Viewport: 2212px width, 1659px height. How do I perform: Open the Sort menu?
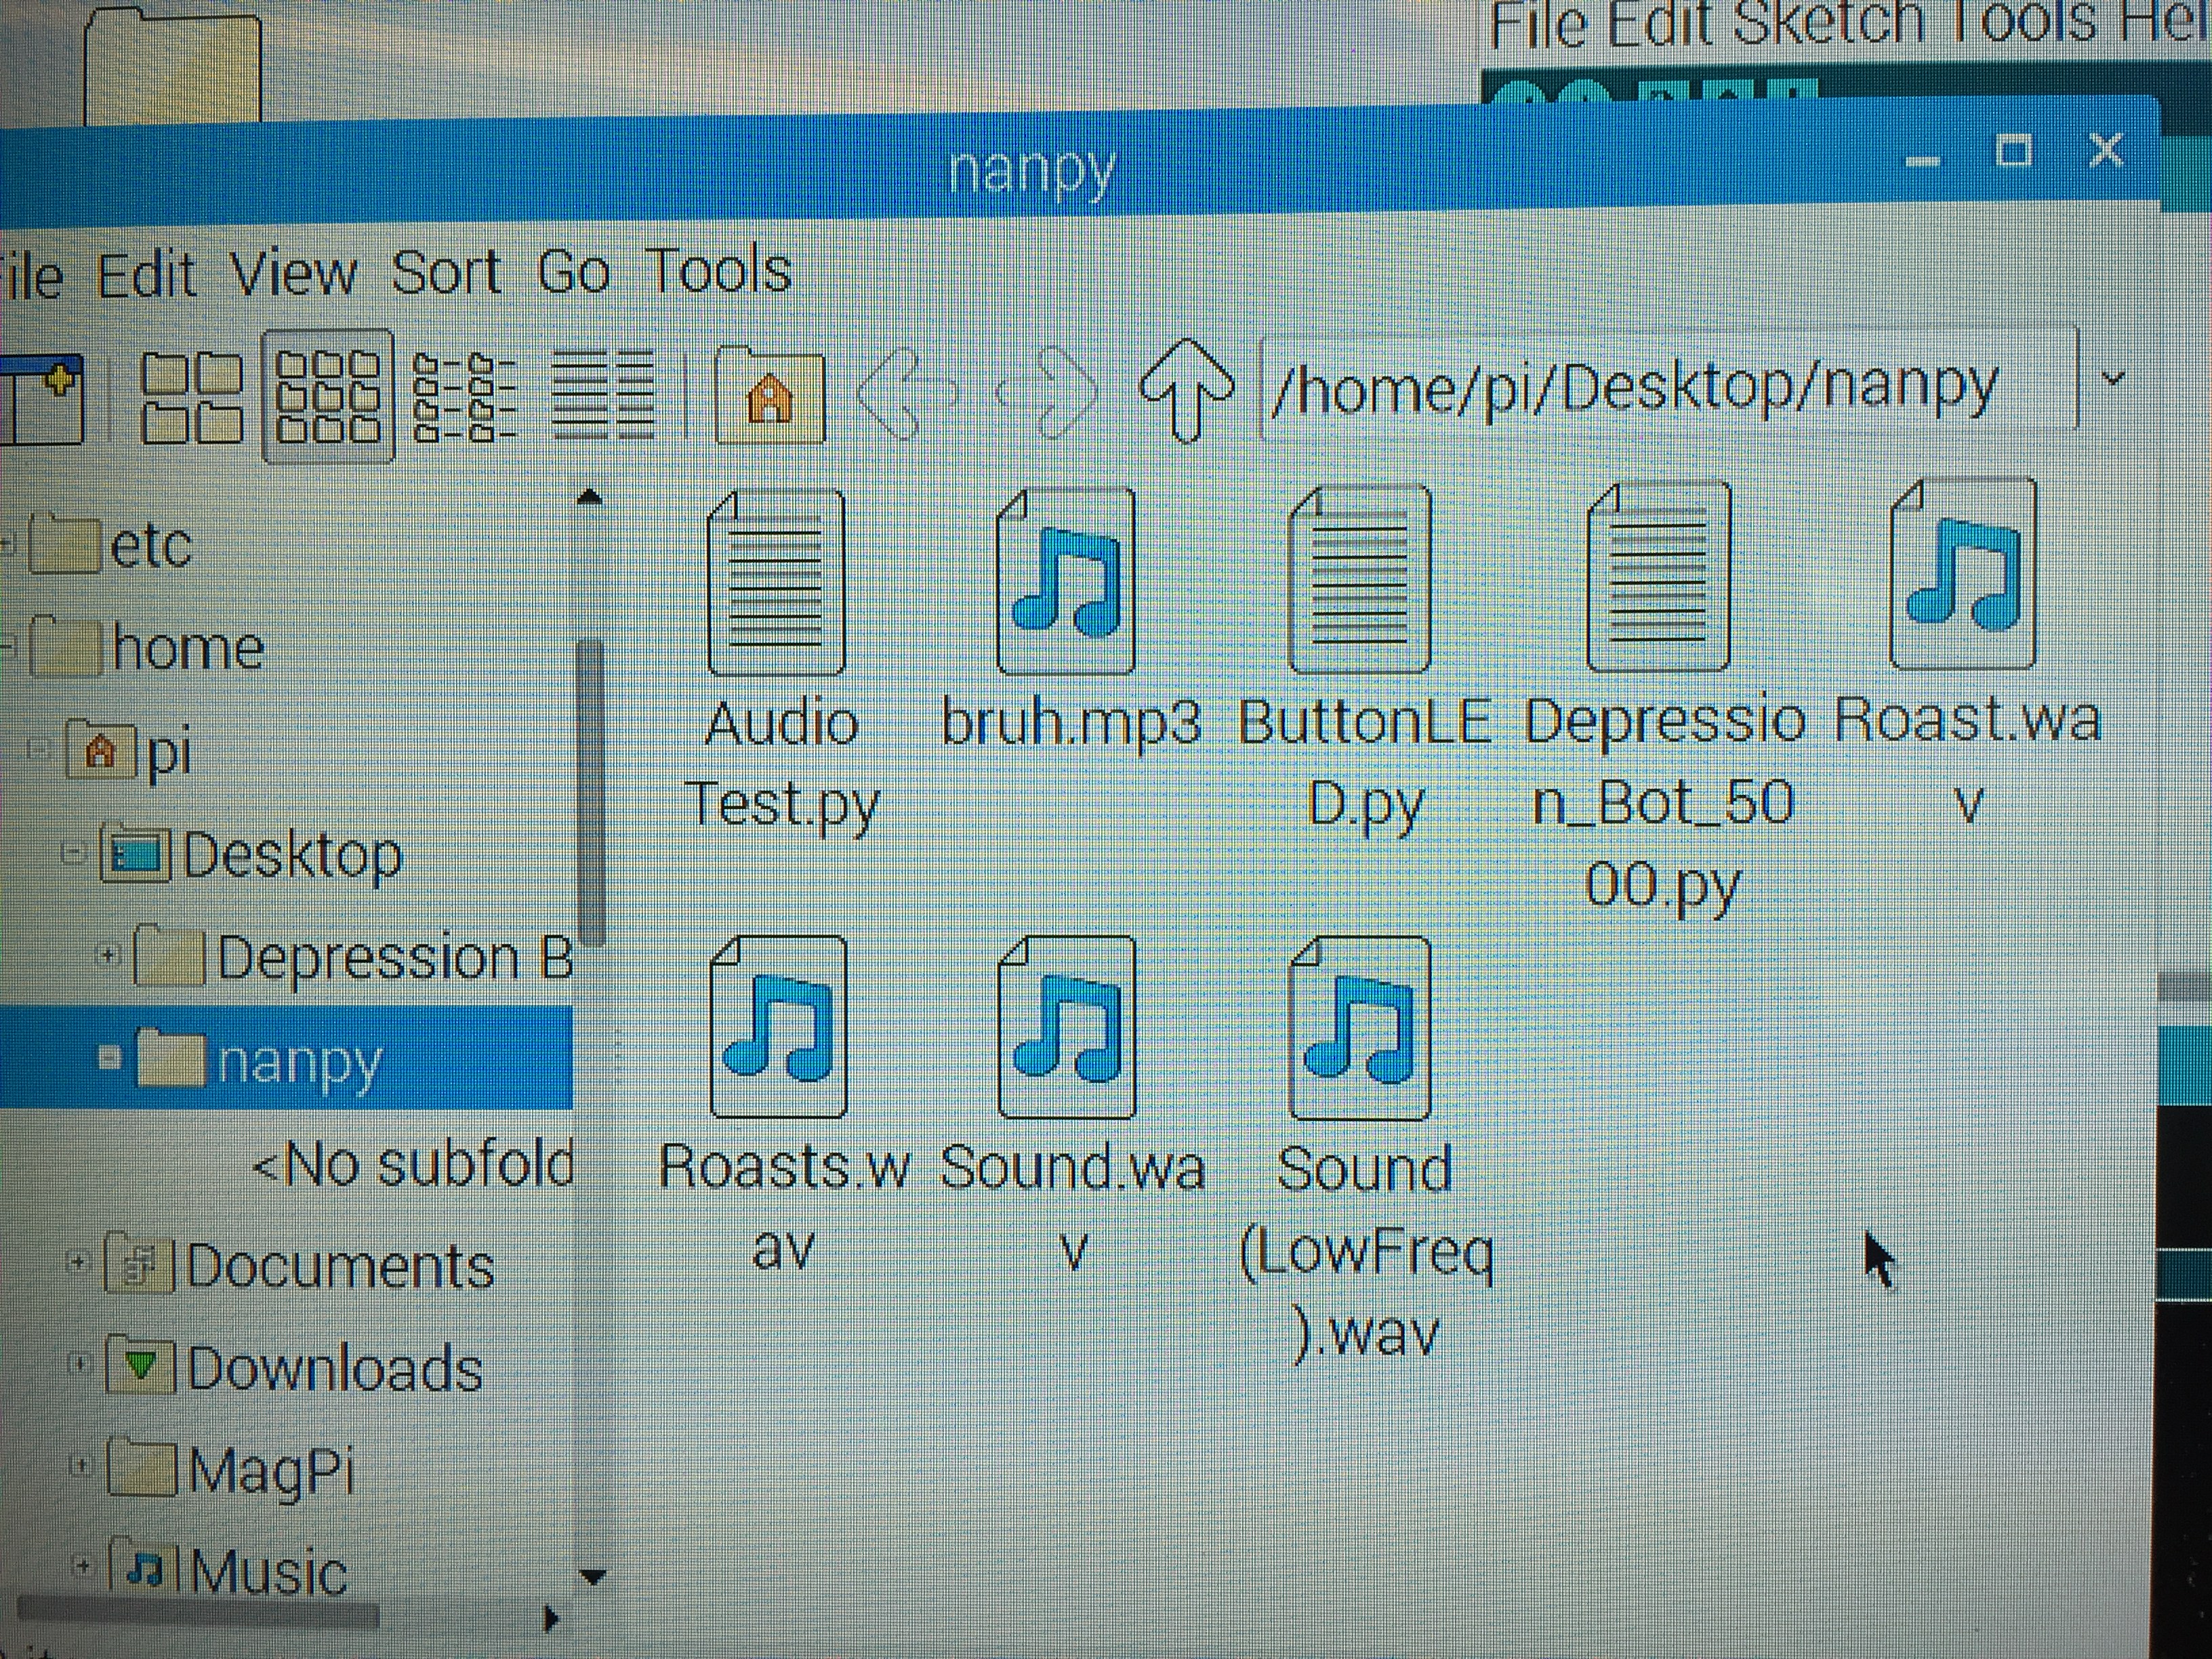(x=446, y=272)
